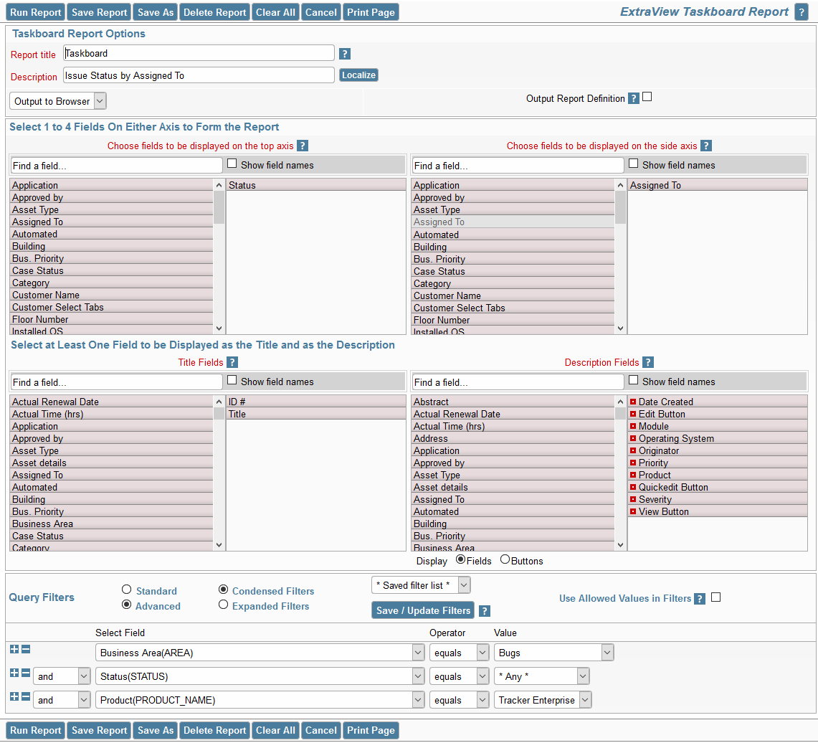
Task: Select the Buttons display radio option
Action: click(505, 560)
